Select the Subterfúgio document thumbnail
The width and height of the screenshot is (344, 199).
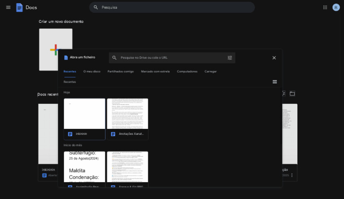click(85, 167)
